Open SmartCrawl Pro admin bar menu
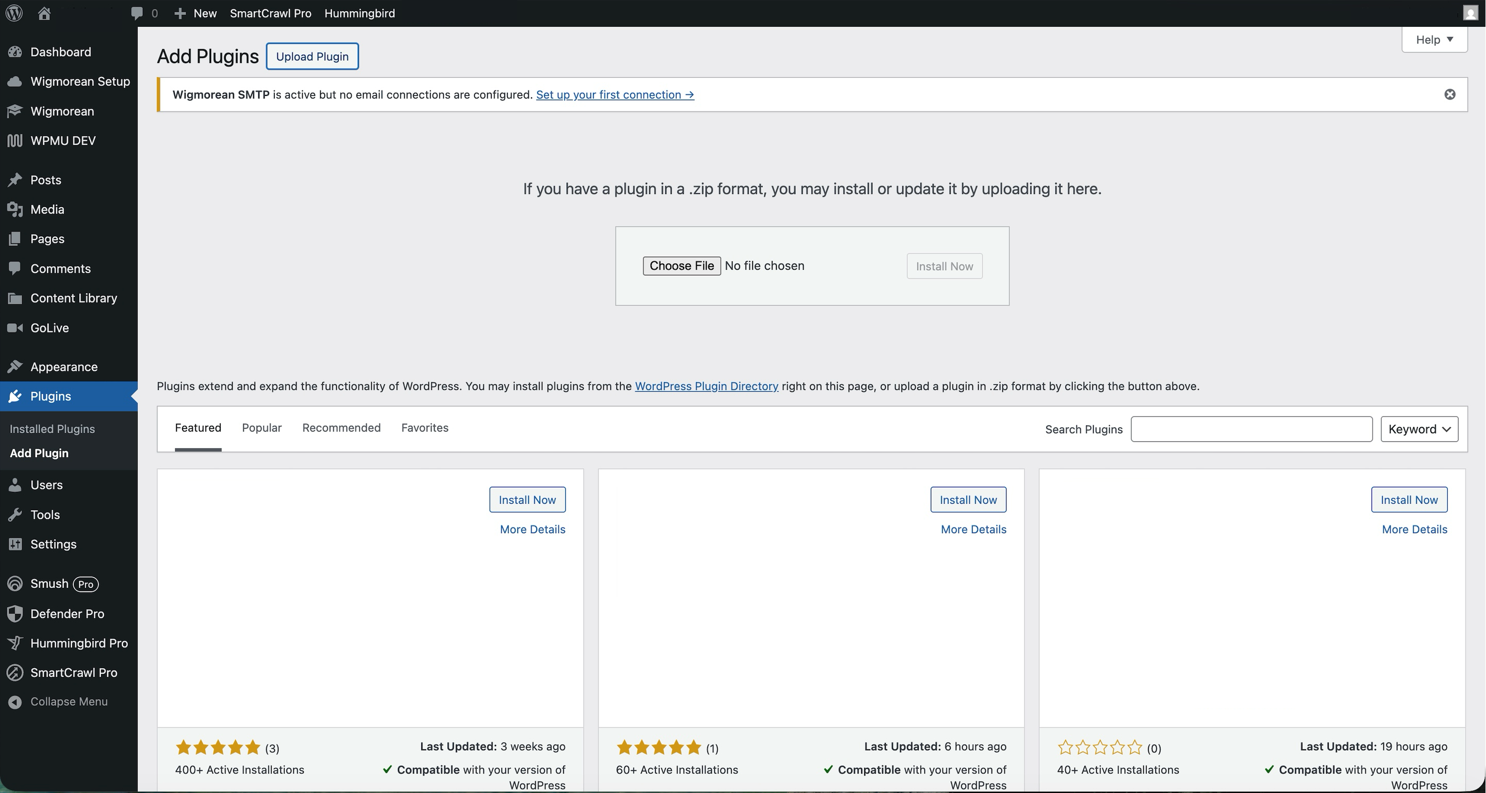 click(271, 13)
